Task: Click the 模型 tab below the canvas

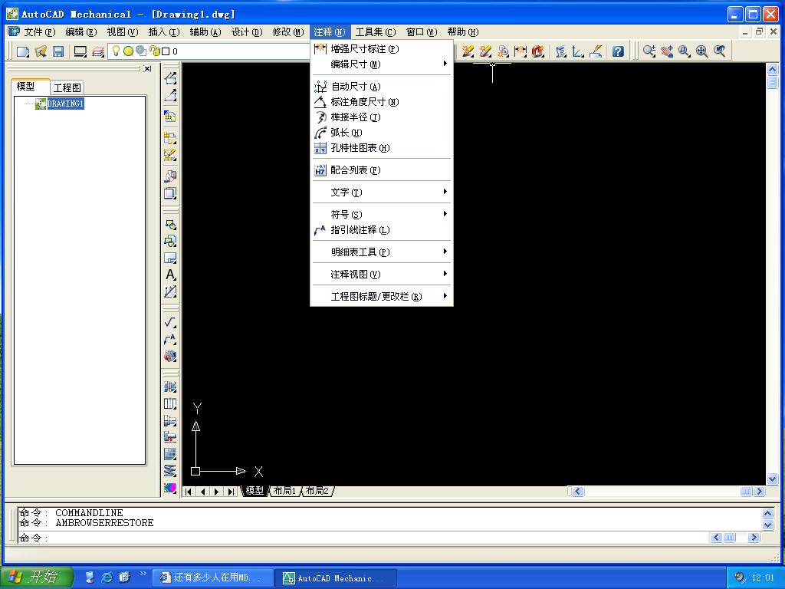Action: pos(255,491)
